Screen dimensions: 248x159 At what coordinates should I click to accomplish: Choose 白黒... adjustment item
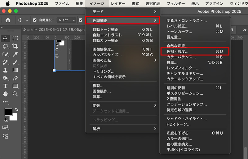pyautogui.click(x=195, y=63)
